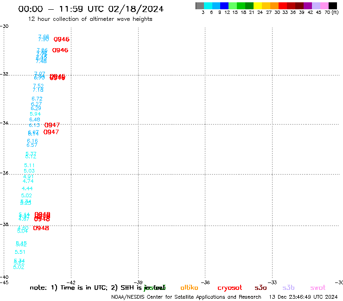Click the 'swot' satellite legend label

click(318, 288)
